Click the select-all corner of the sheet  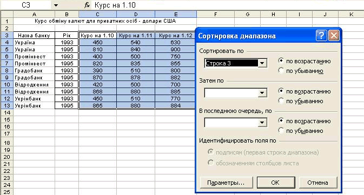7,15
